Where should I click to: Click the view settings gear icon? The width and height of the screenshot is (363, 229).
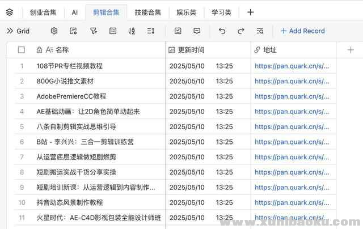(x=54, y=31)
